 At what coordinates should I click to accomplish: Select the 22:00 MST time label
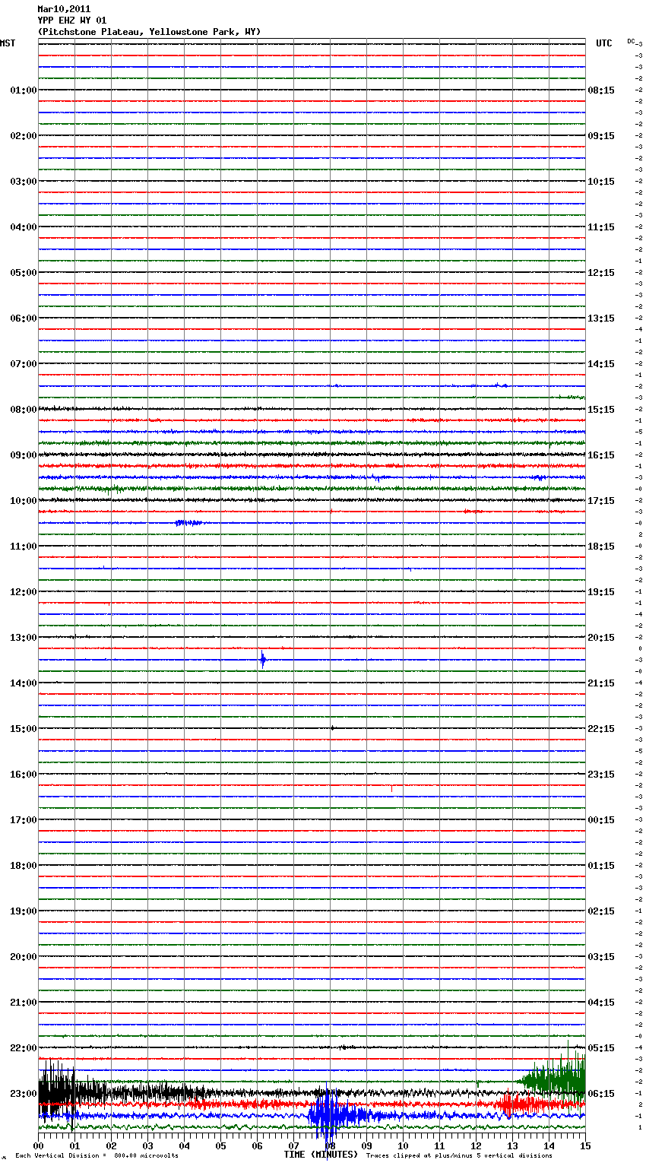click(x=24, y=1048)
